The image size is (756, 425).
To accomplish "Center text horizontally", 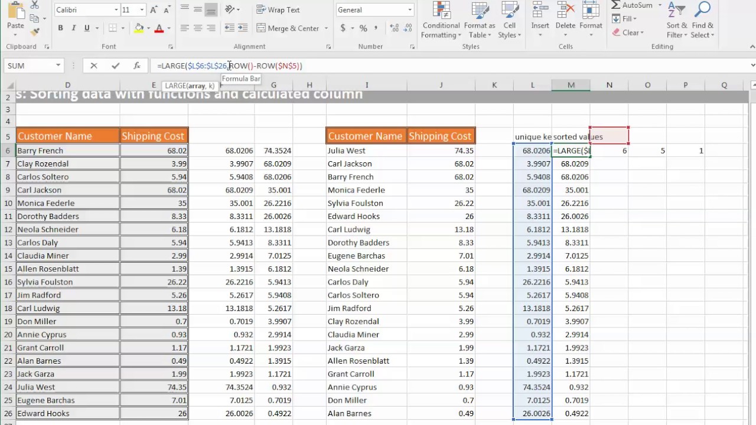I will [197, 28].
